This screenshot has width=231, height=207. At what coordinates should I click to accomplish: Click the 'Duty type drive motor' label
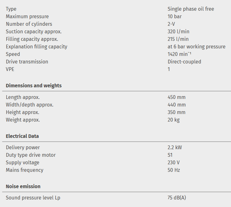[31, 155]
